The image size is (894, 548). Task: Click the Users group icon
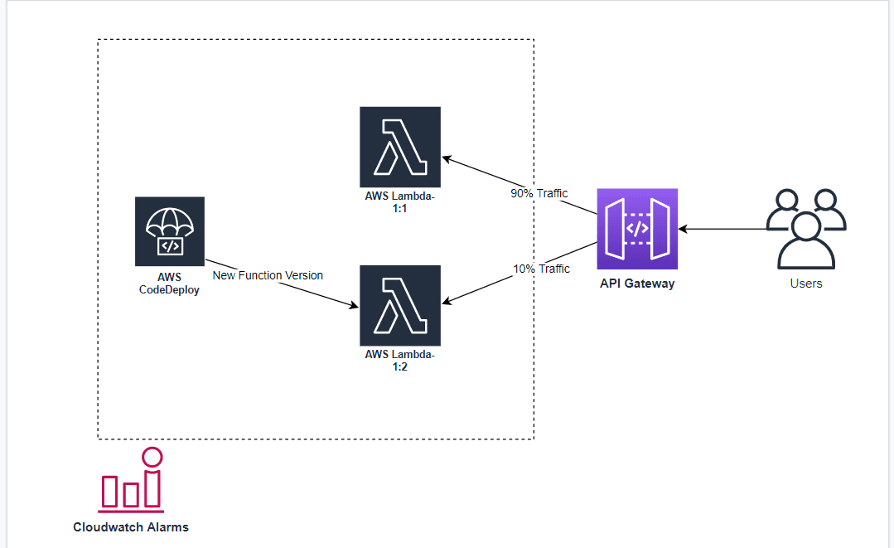pos(805,229)
